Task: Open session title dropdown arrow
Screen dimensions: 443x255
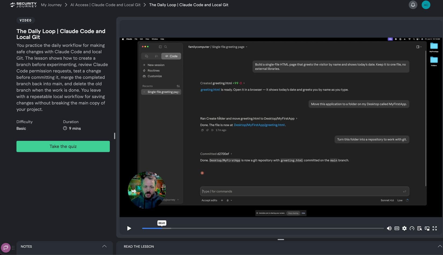Action: [x=246, y=47]
